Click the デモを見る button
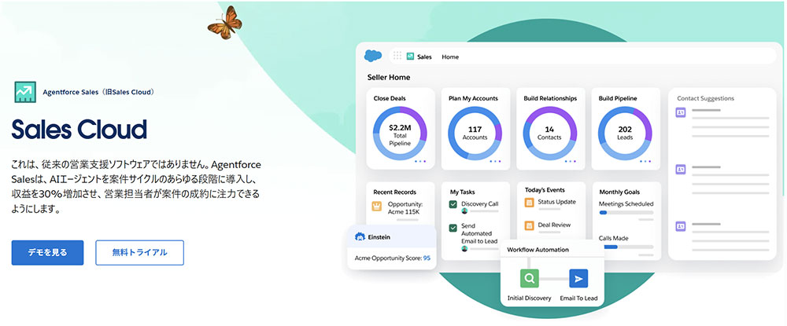Image resolution: width=787 pixels, height=326 pixels. click(x=47, y=253)
